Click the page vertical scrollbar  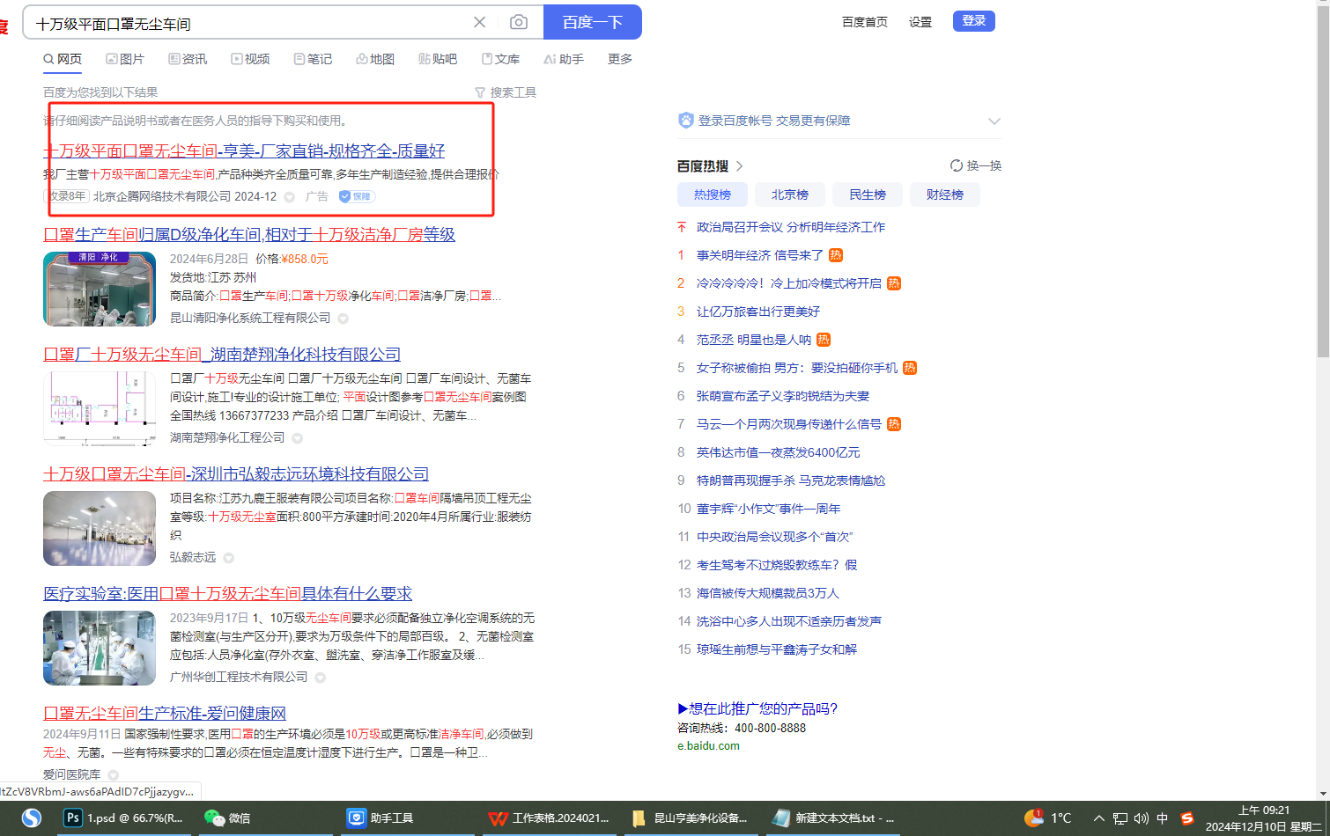[x=1323, y=264]
